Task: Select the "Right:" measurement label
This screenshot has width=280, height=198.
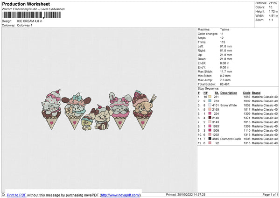Action: 202,50
